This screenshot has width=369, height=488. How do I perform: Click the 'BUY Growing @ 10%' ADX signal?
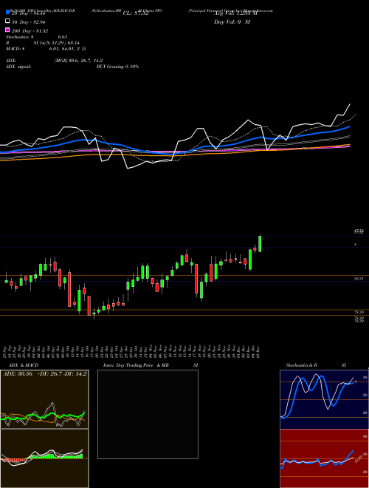point(117,67)
